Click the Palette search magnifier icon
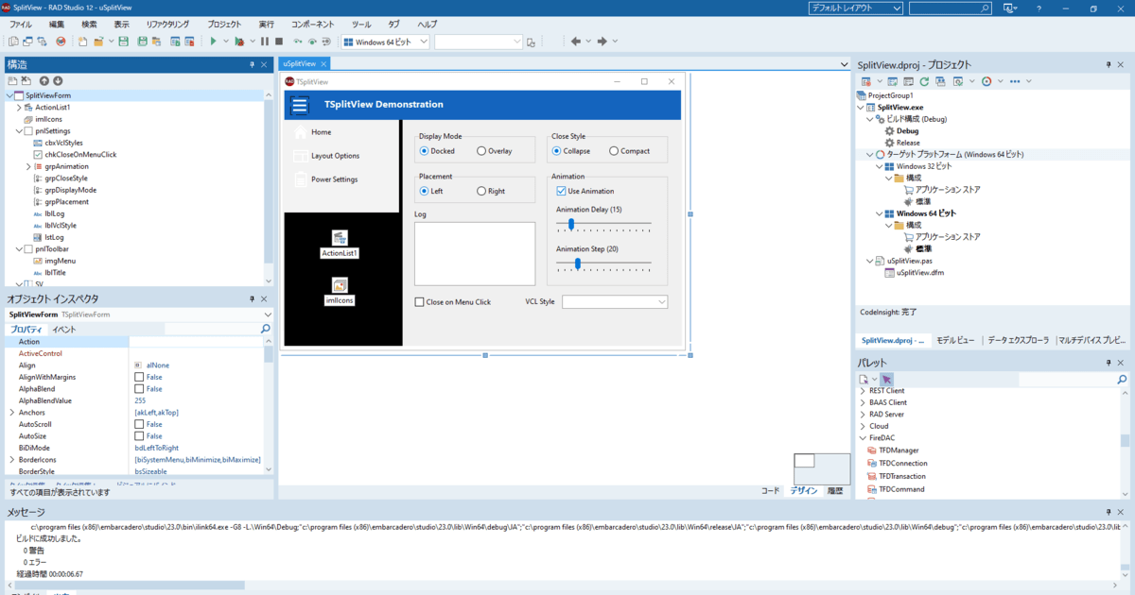Viewport: 1135px width, 595px height. click(x=1123, y=380)
